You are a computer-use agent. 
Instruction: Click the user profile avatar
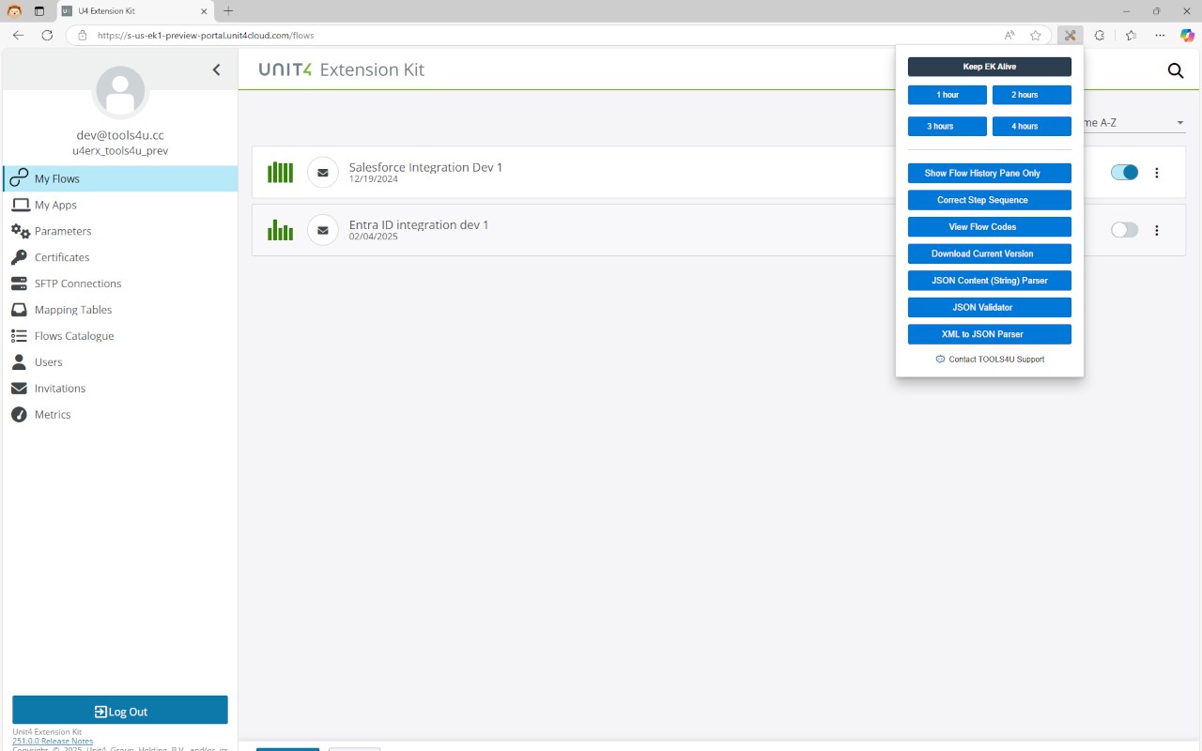click(x=120, y=92)
